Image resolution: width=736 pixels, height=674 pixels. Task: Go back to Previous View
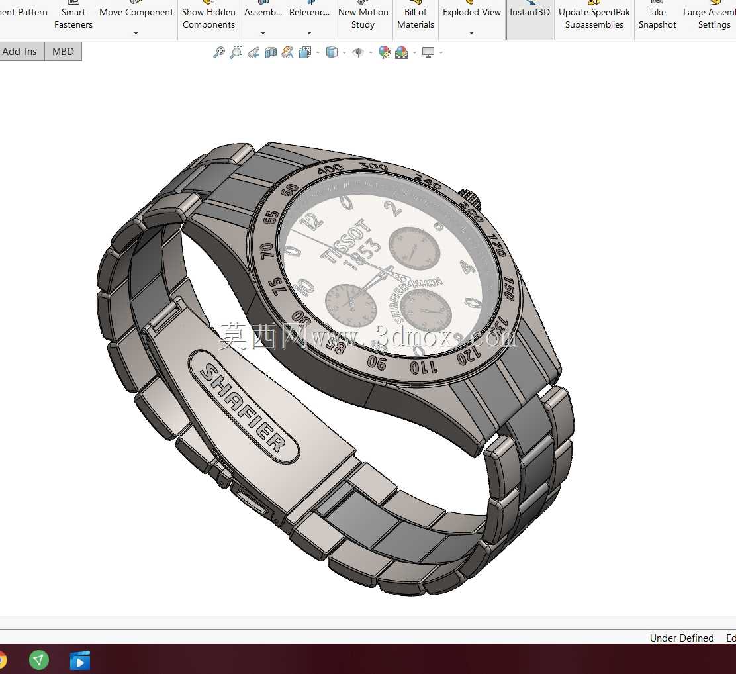click(x=253, y=52)
